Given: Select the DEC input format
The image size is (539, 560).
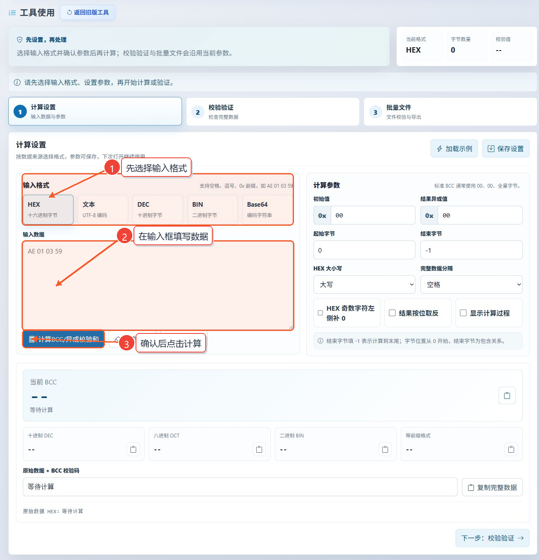Looking at the screenshot, I should point(158,210).
